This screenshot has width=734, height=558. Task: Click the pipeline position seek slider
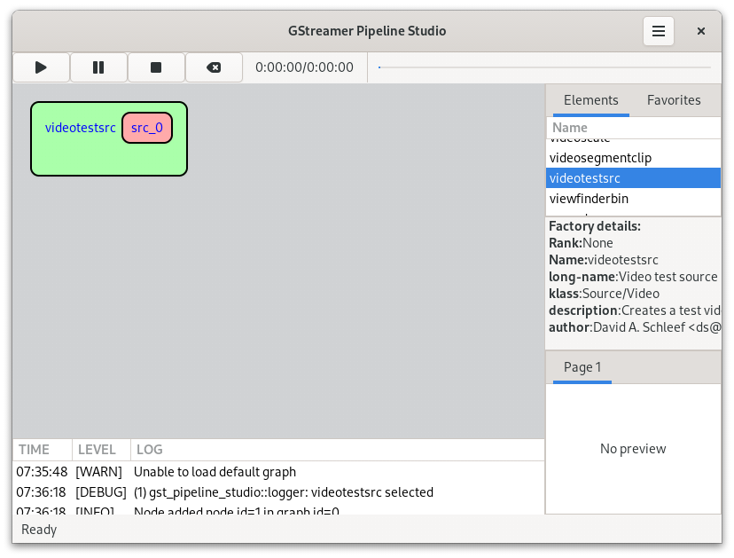(x=544, y=67)
